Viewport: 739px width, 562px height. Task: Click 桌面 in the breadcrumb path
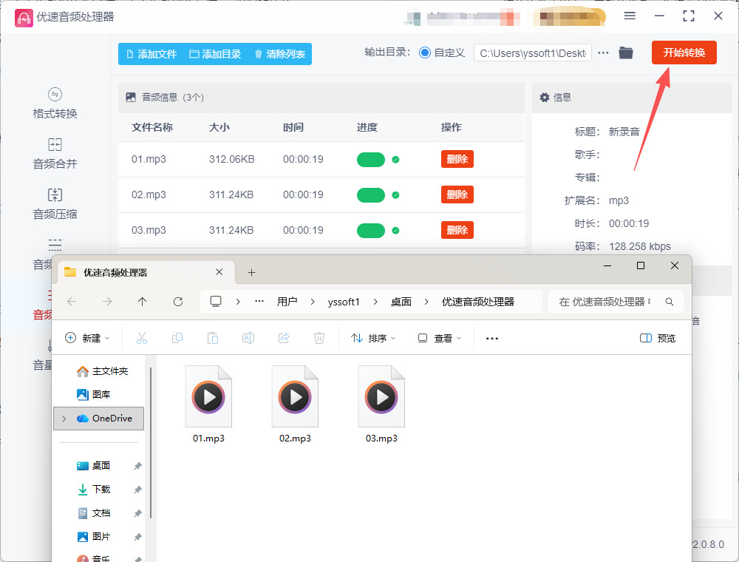(401, 302)
